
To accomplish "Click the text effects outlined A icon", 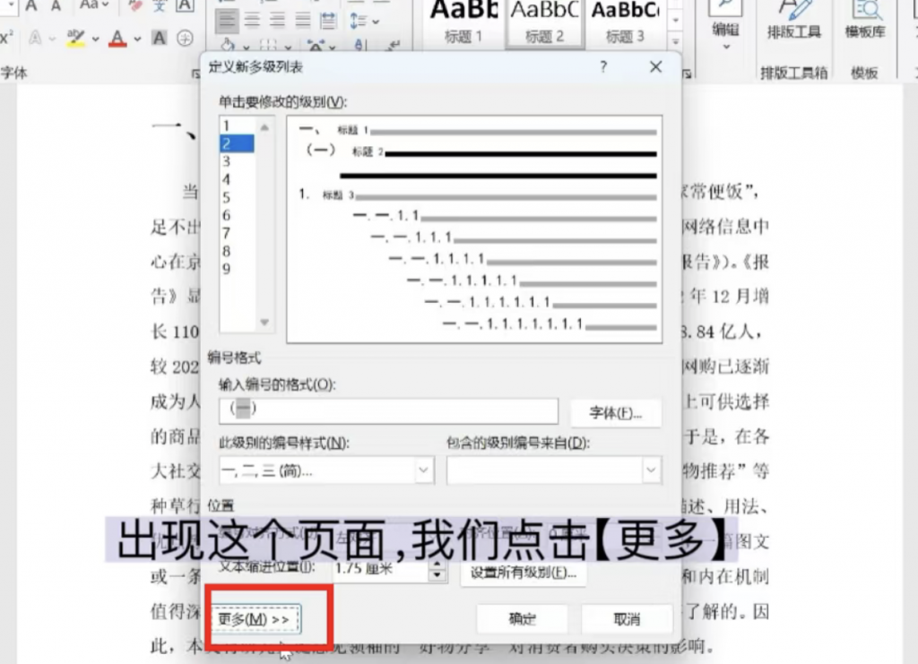I will click(x=35, y=39).
